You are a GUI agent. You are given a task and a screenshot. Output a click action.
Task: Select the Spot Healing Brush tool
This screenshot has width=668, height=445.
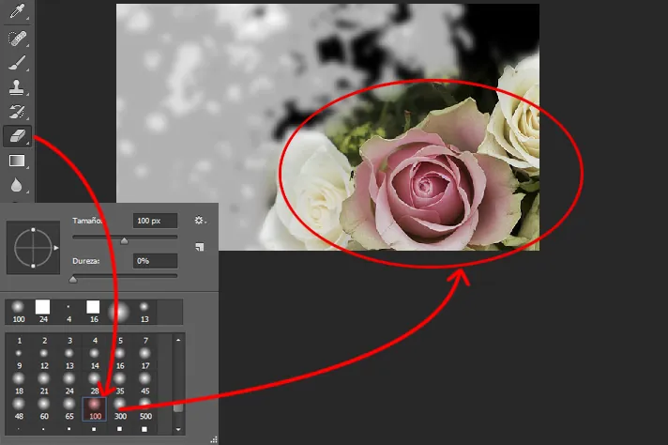click(x=17, y=38)
